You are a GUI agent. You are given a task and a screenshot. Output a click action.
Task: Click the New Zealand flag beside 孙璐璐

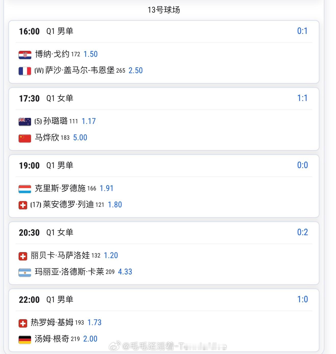(25, 122)
